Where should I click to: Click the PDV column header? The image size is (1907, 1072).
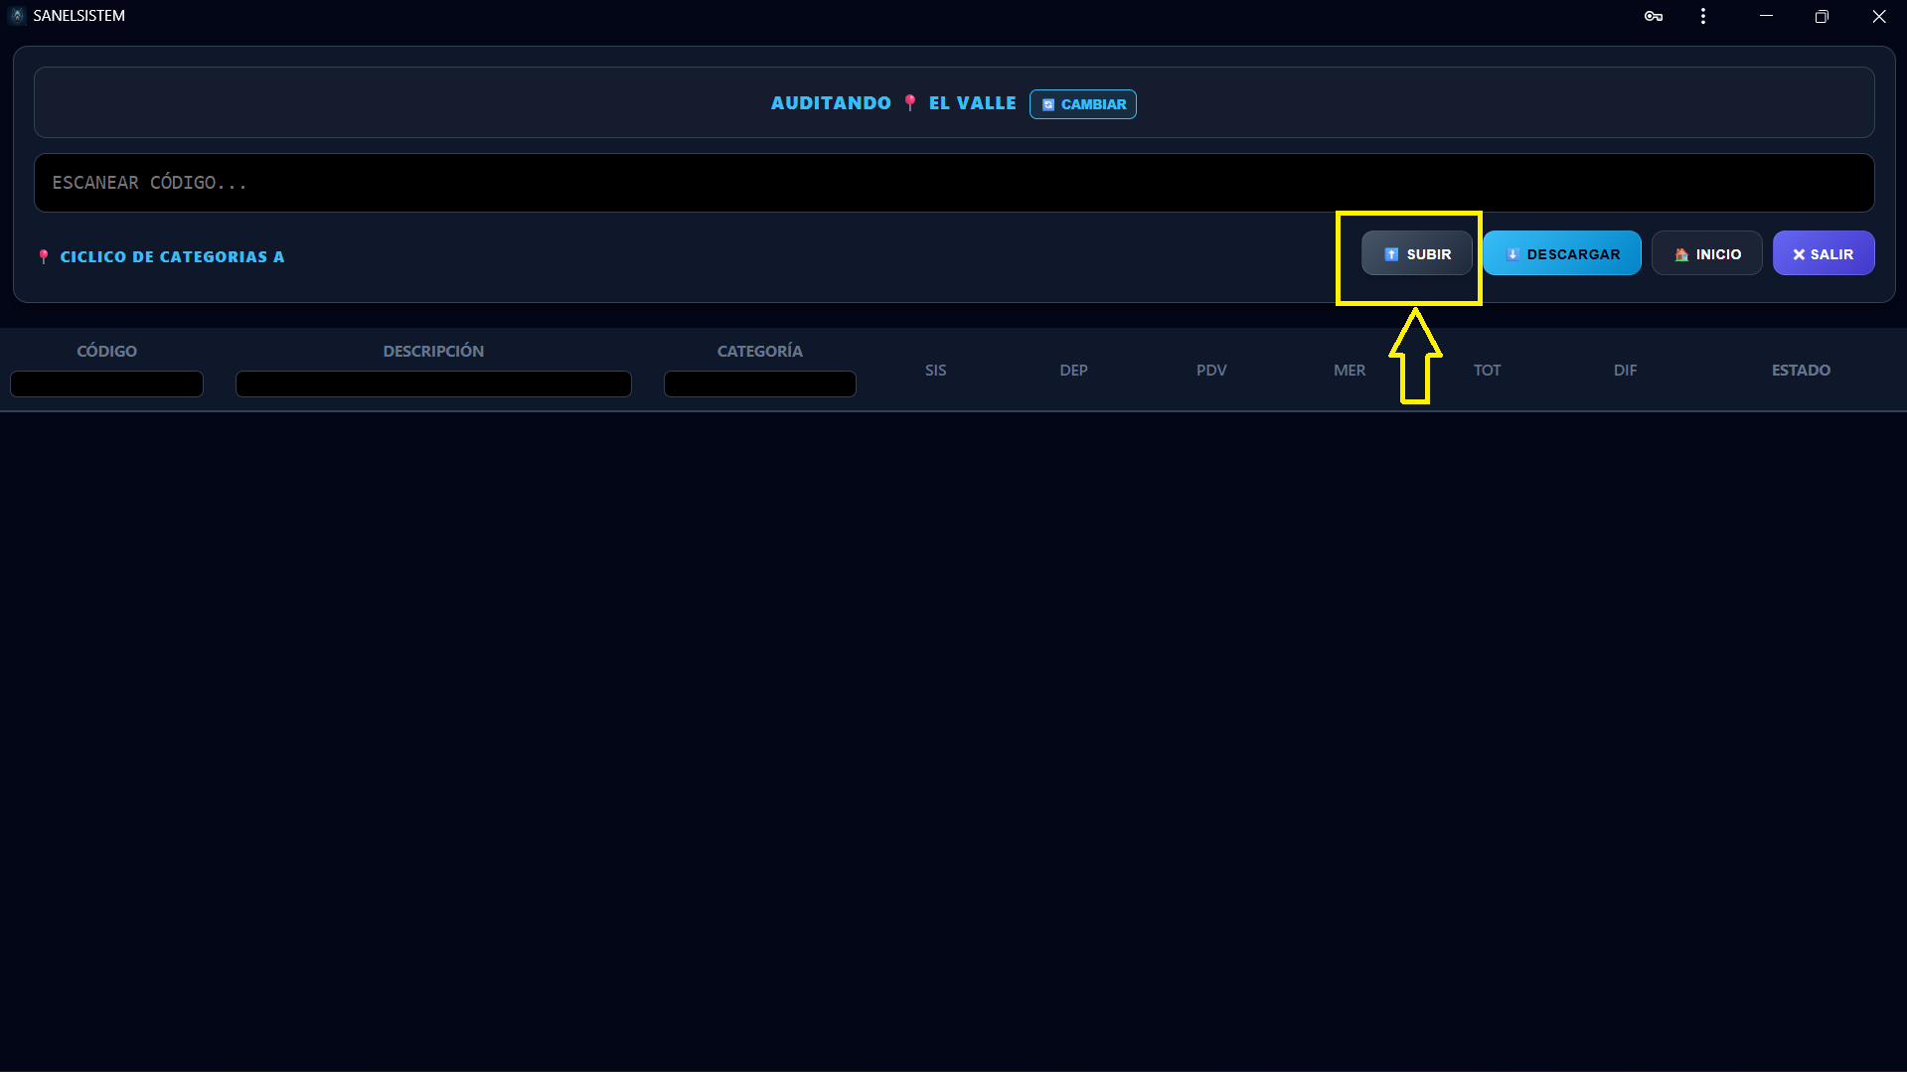click(x=1211, y=370)
